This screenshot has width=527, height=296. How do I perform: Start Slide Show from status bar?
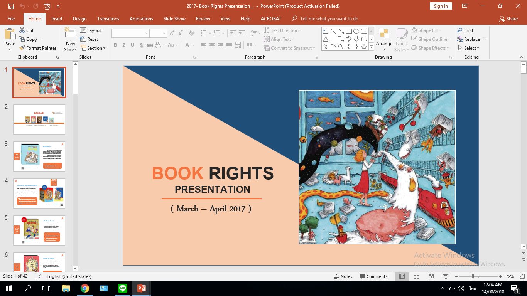click(x=446, y=276)
